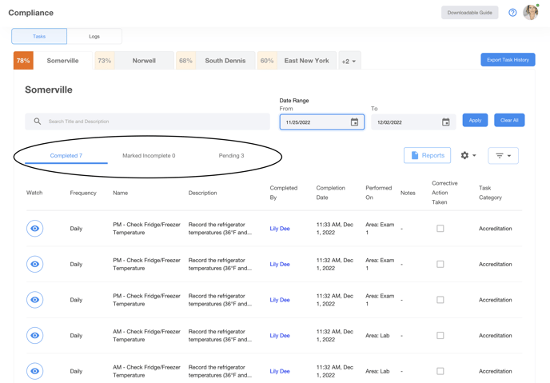Open Lily Dee link in the third row
Viewport: 550px width, 383px height.
(x=280, y=300)
